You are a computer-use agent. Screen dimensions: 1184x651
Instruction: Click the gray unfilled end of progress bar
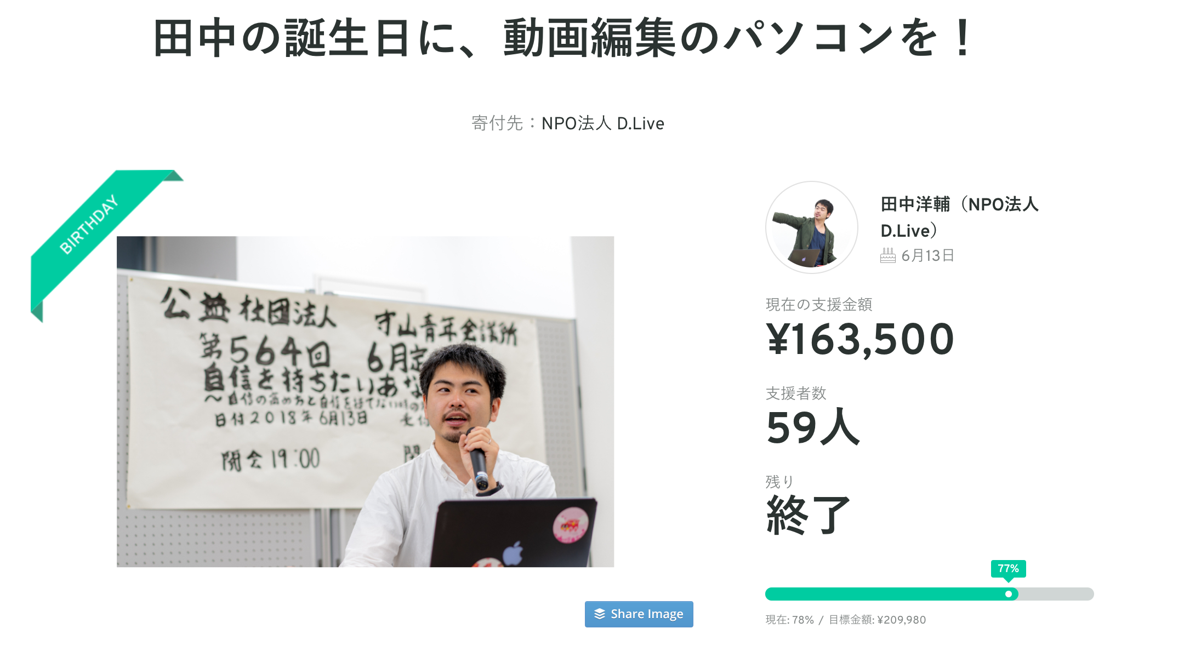1056,594
